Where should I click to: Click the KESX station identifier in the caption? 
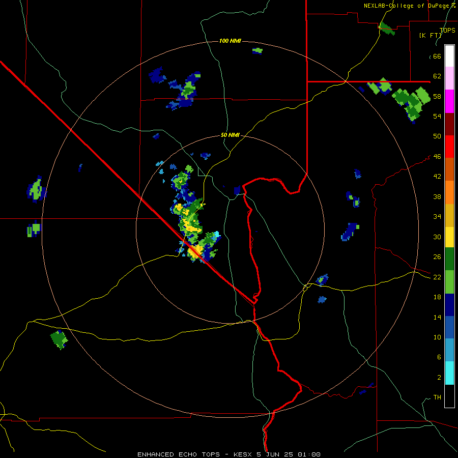[x=244, y=454]
